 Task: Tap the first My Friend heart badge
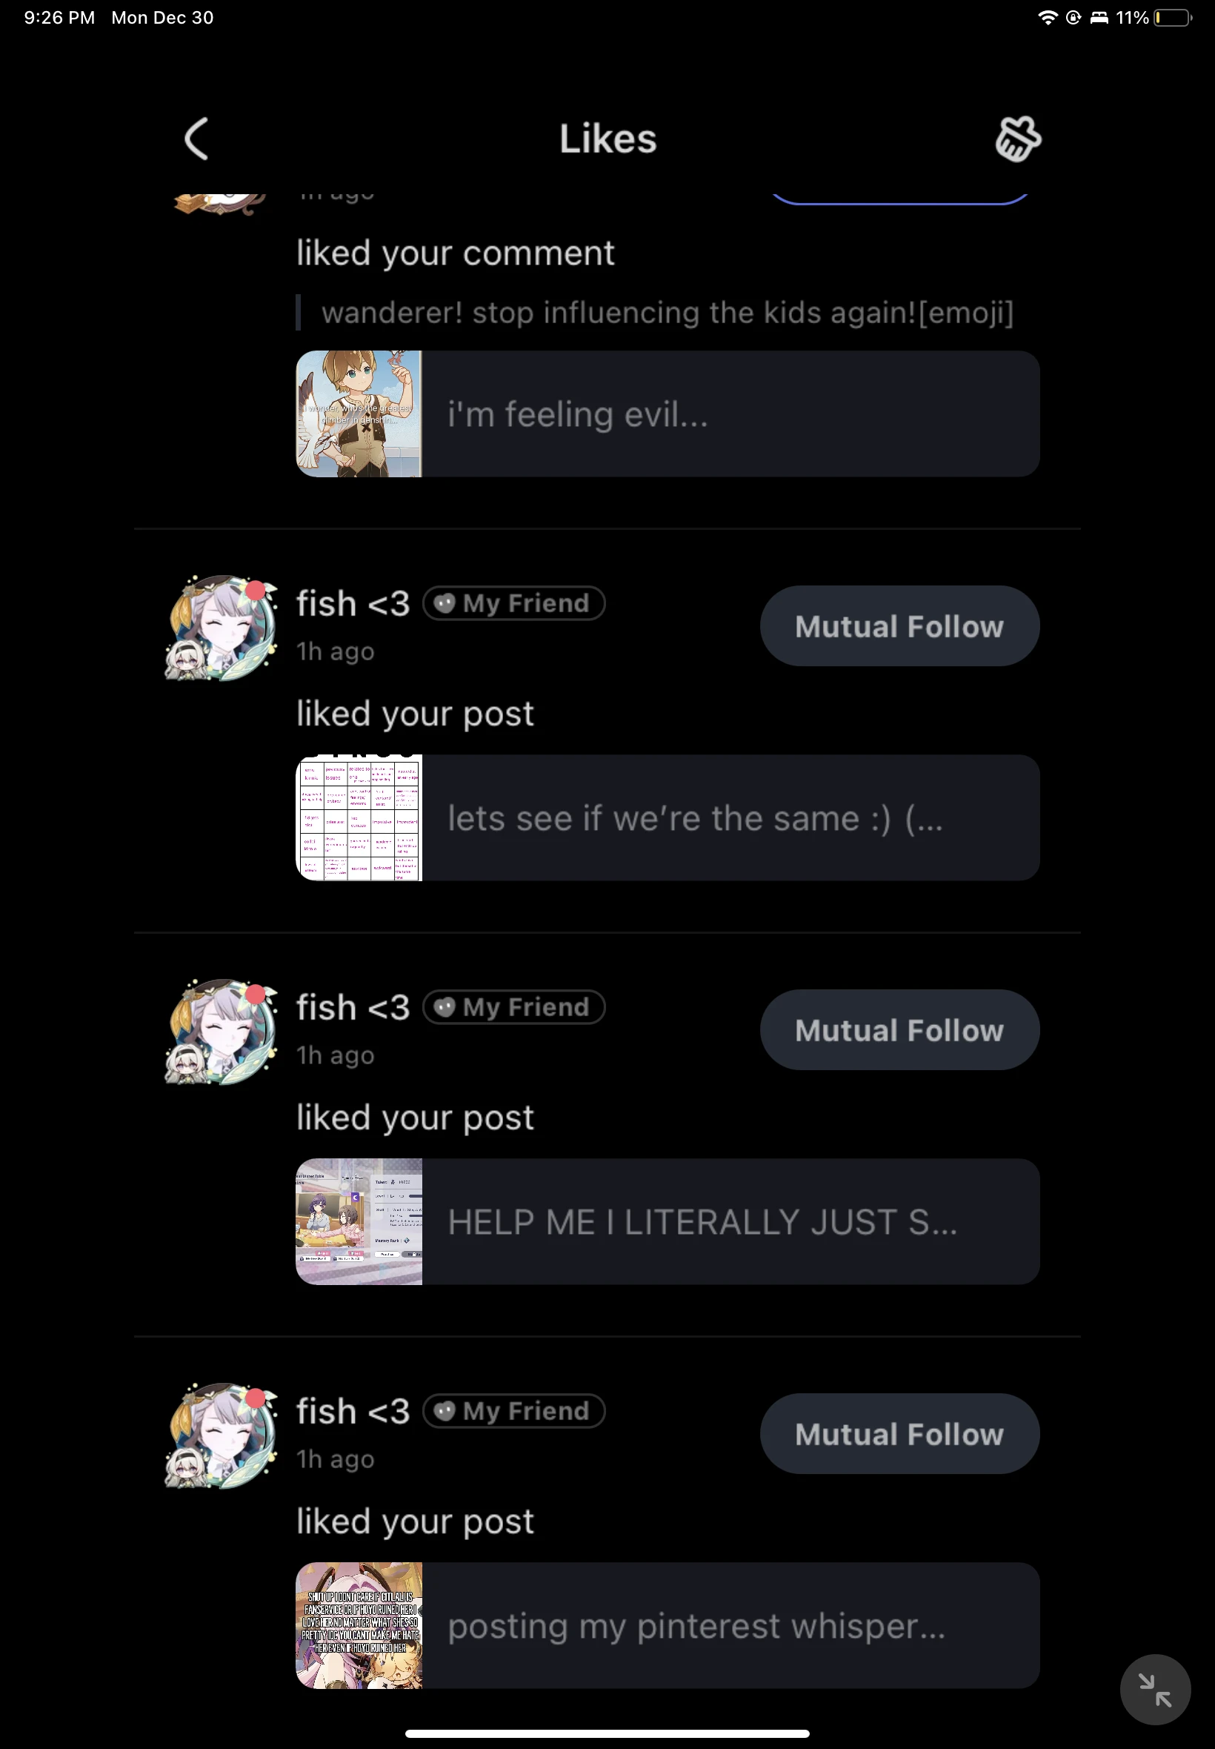514,603
